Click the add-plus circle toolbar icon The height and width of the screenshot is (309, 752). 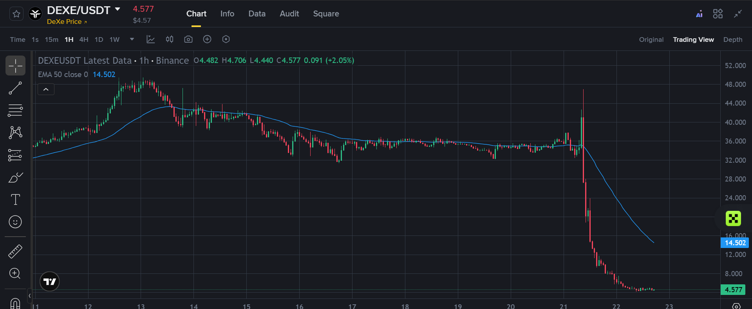[207, 39]
